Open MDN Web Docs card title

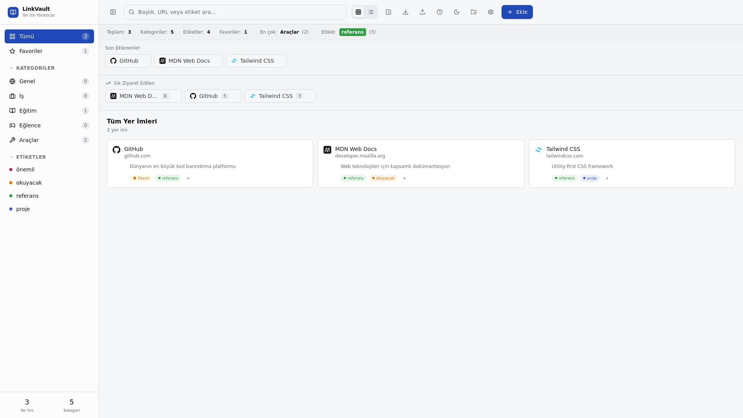(x=356, y=149)
